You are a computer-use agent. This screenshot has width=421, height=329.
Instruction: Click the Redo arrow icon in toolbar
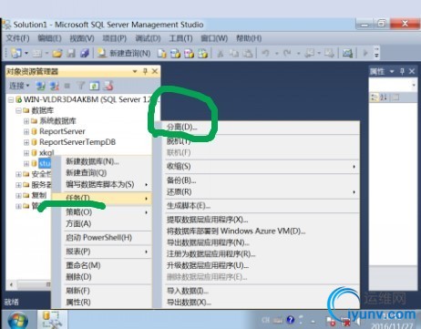287,54
